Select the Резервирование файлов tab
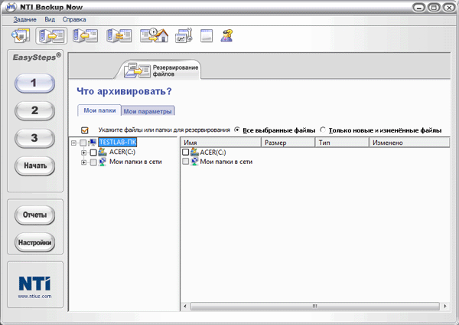The width and height of the screenshot is (459, 325). click(x=158, y=71)
